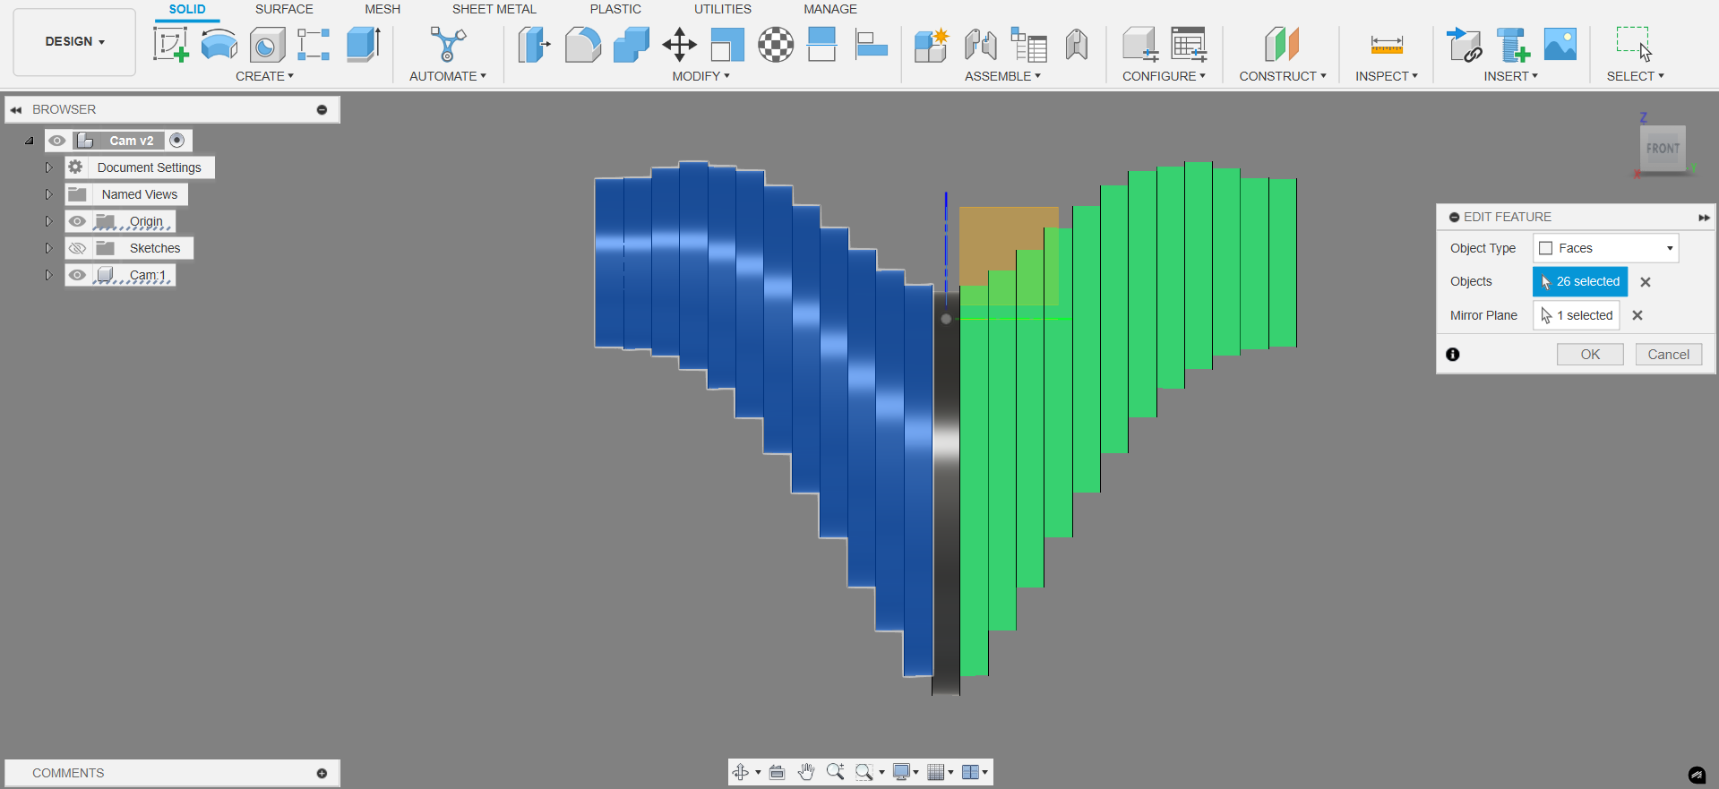The image size is (1719, 789).
Task: Open the MODIFY dropdown menu
Action: coord(700,76)
